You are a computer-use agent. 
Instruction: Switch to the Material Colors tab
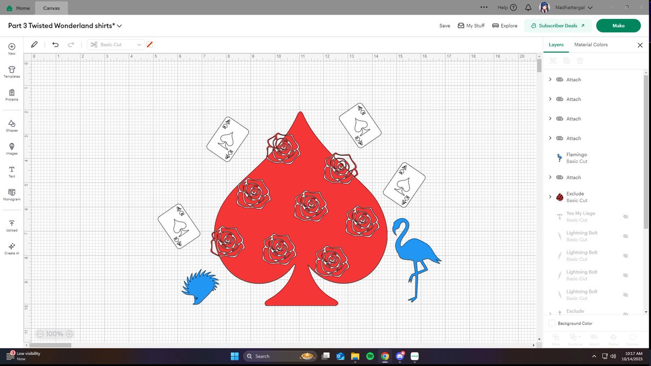coord(591,45)
